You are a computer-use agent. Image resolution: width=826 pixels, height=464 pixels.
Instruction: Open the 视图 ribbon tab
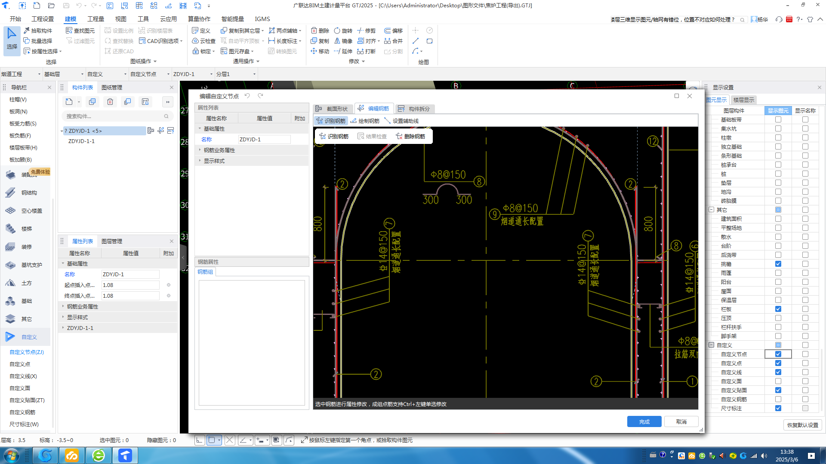tap(121, 19)
